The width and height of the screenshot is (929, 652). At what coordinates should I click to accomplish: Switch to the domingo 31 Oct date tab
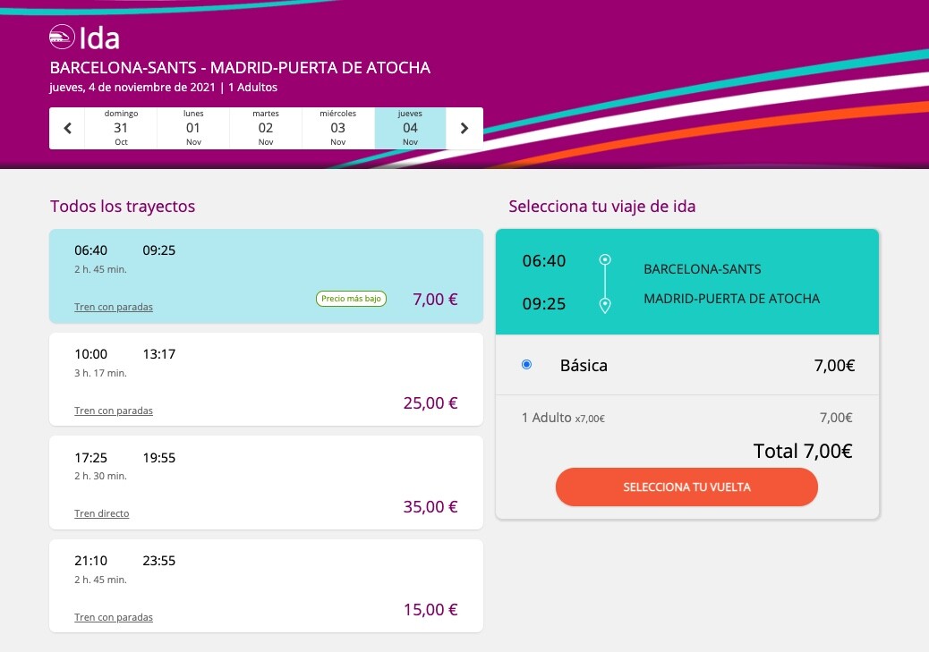point(121,128)
